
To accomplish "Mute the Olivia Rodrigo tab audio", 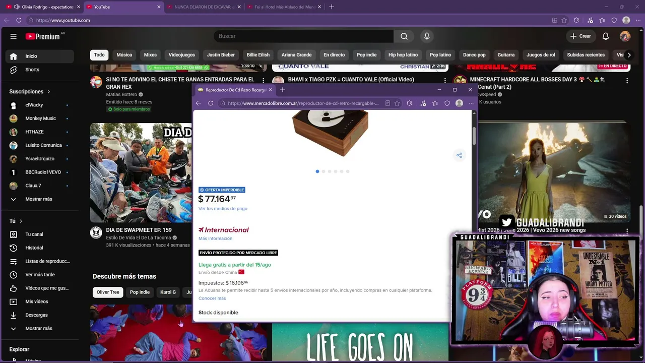I will (17, 7).
